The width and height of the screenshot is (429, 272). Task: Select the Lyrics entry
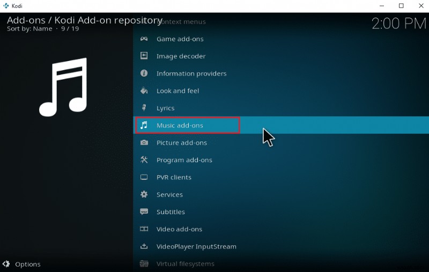[x=281, y=108]
